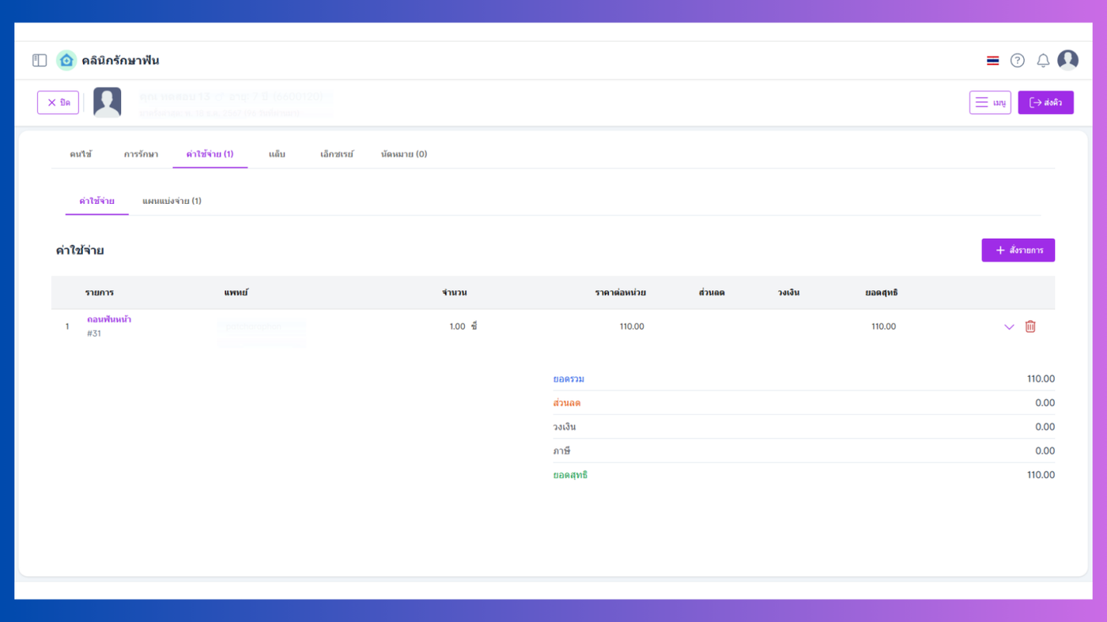Viewport: 1107px width, 622px height.
Task: Toggle the sidebar panel icon
Action: click(40, 60)
